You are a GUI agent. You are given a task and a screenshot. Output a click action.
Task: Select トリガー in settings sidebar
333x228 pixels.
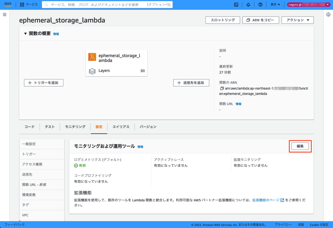pos(42,154)
